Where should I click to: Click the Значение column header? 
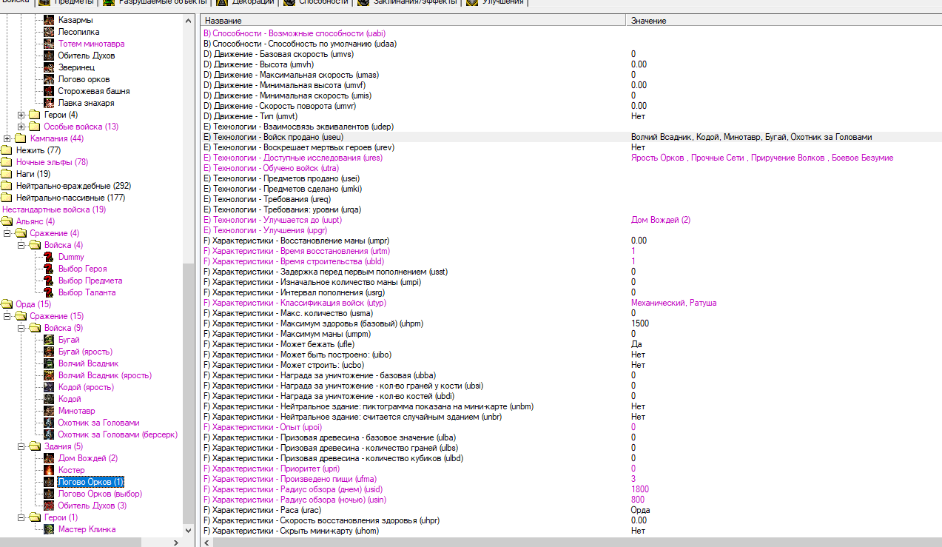784,21
